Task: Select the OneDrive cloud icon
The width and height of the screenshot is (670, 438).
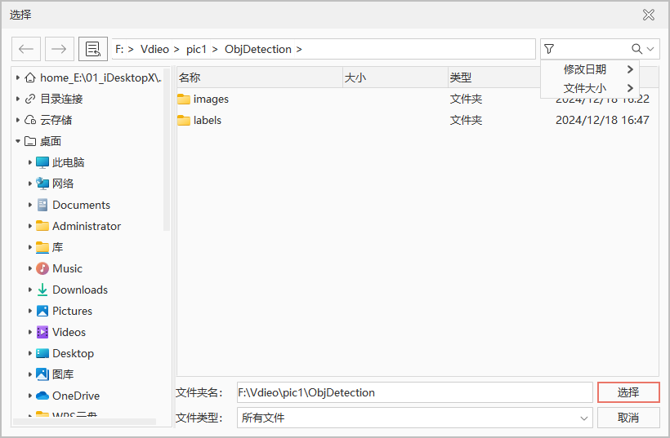Action: 42,396
